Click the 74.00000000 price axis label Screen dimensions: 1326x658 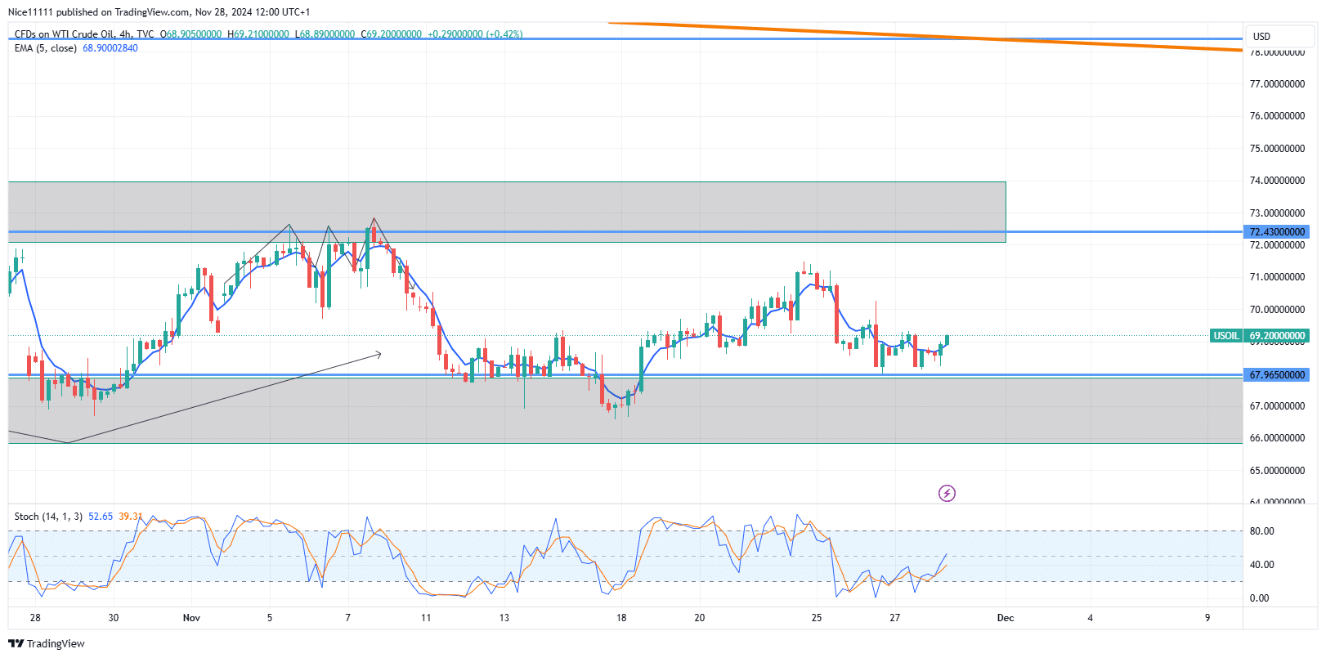tap(1277, 181)
